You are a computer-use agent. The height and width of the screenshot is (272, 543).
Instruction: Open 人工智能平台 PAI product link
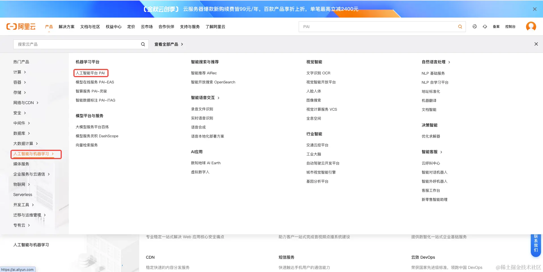click(90, 73)
